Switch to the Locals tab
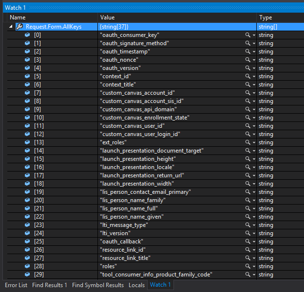304x292 pixels. pyautogui.click(x=137, y=285)
